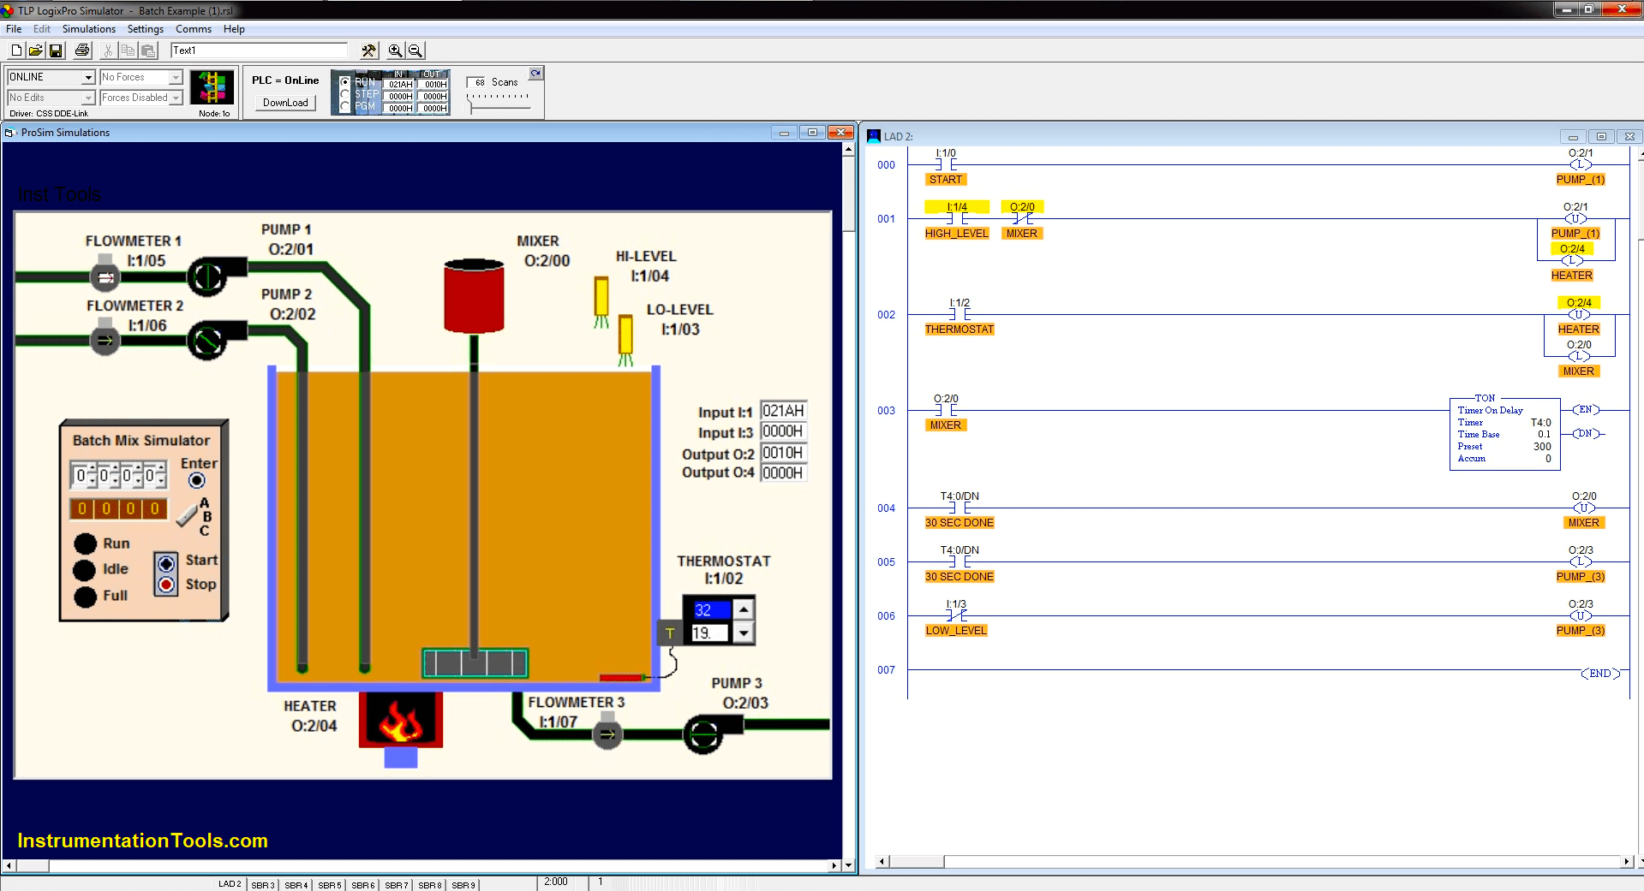Image resolution: width=1644 pixels, height=891 pixels.
Task: Zoom out with the magnifier-minus icon
Action: [x=415, y=50]
